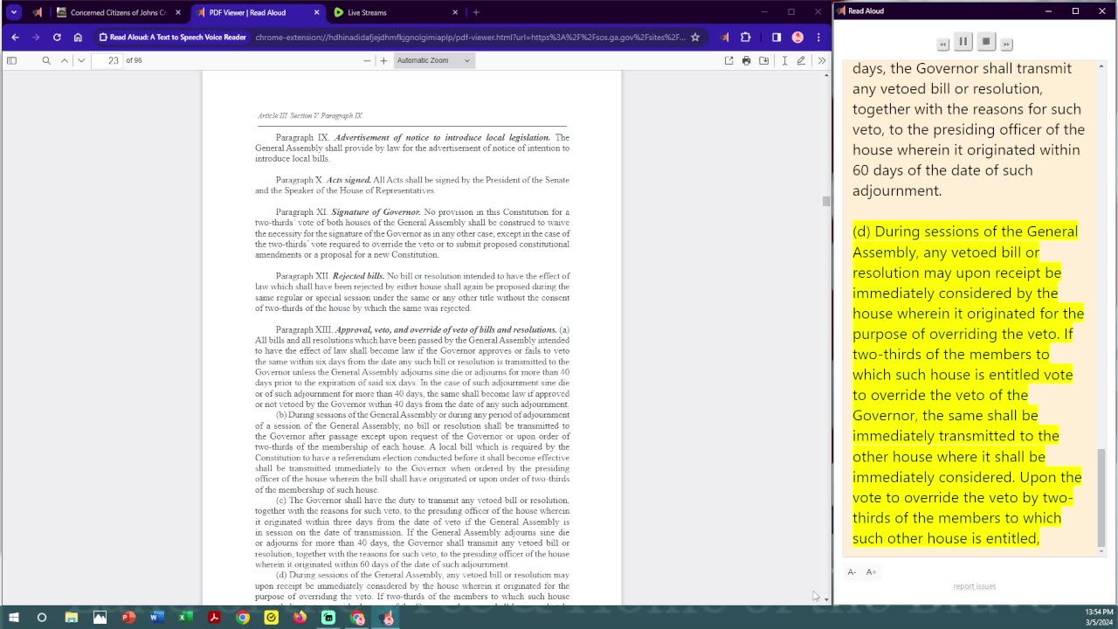The width and height of the screenshot is (1118, 629).
Task: Open the find-in-document search icon
Action: pos(46,60)
